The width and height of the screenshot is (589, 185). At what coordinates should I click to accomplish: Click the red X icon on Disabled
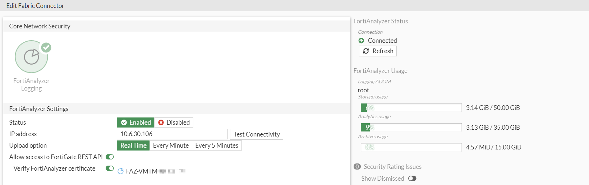(x=161, y=122)
